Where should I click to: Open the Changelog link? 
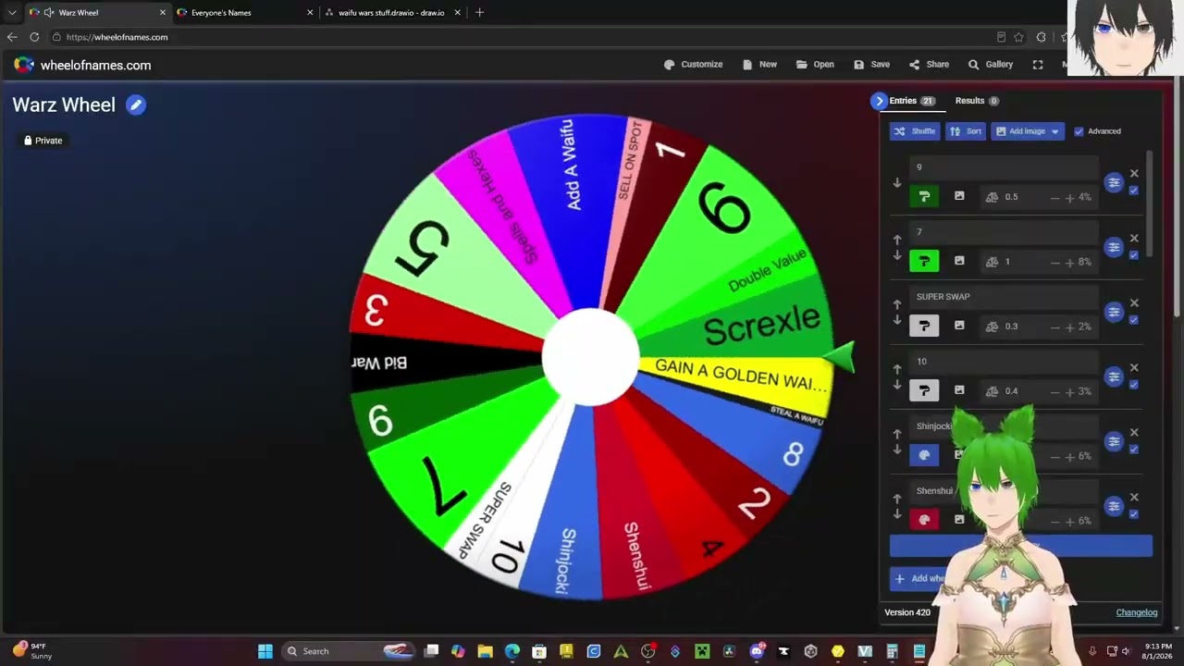pos(1137,612)
